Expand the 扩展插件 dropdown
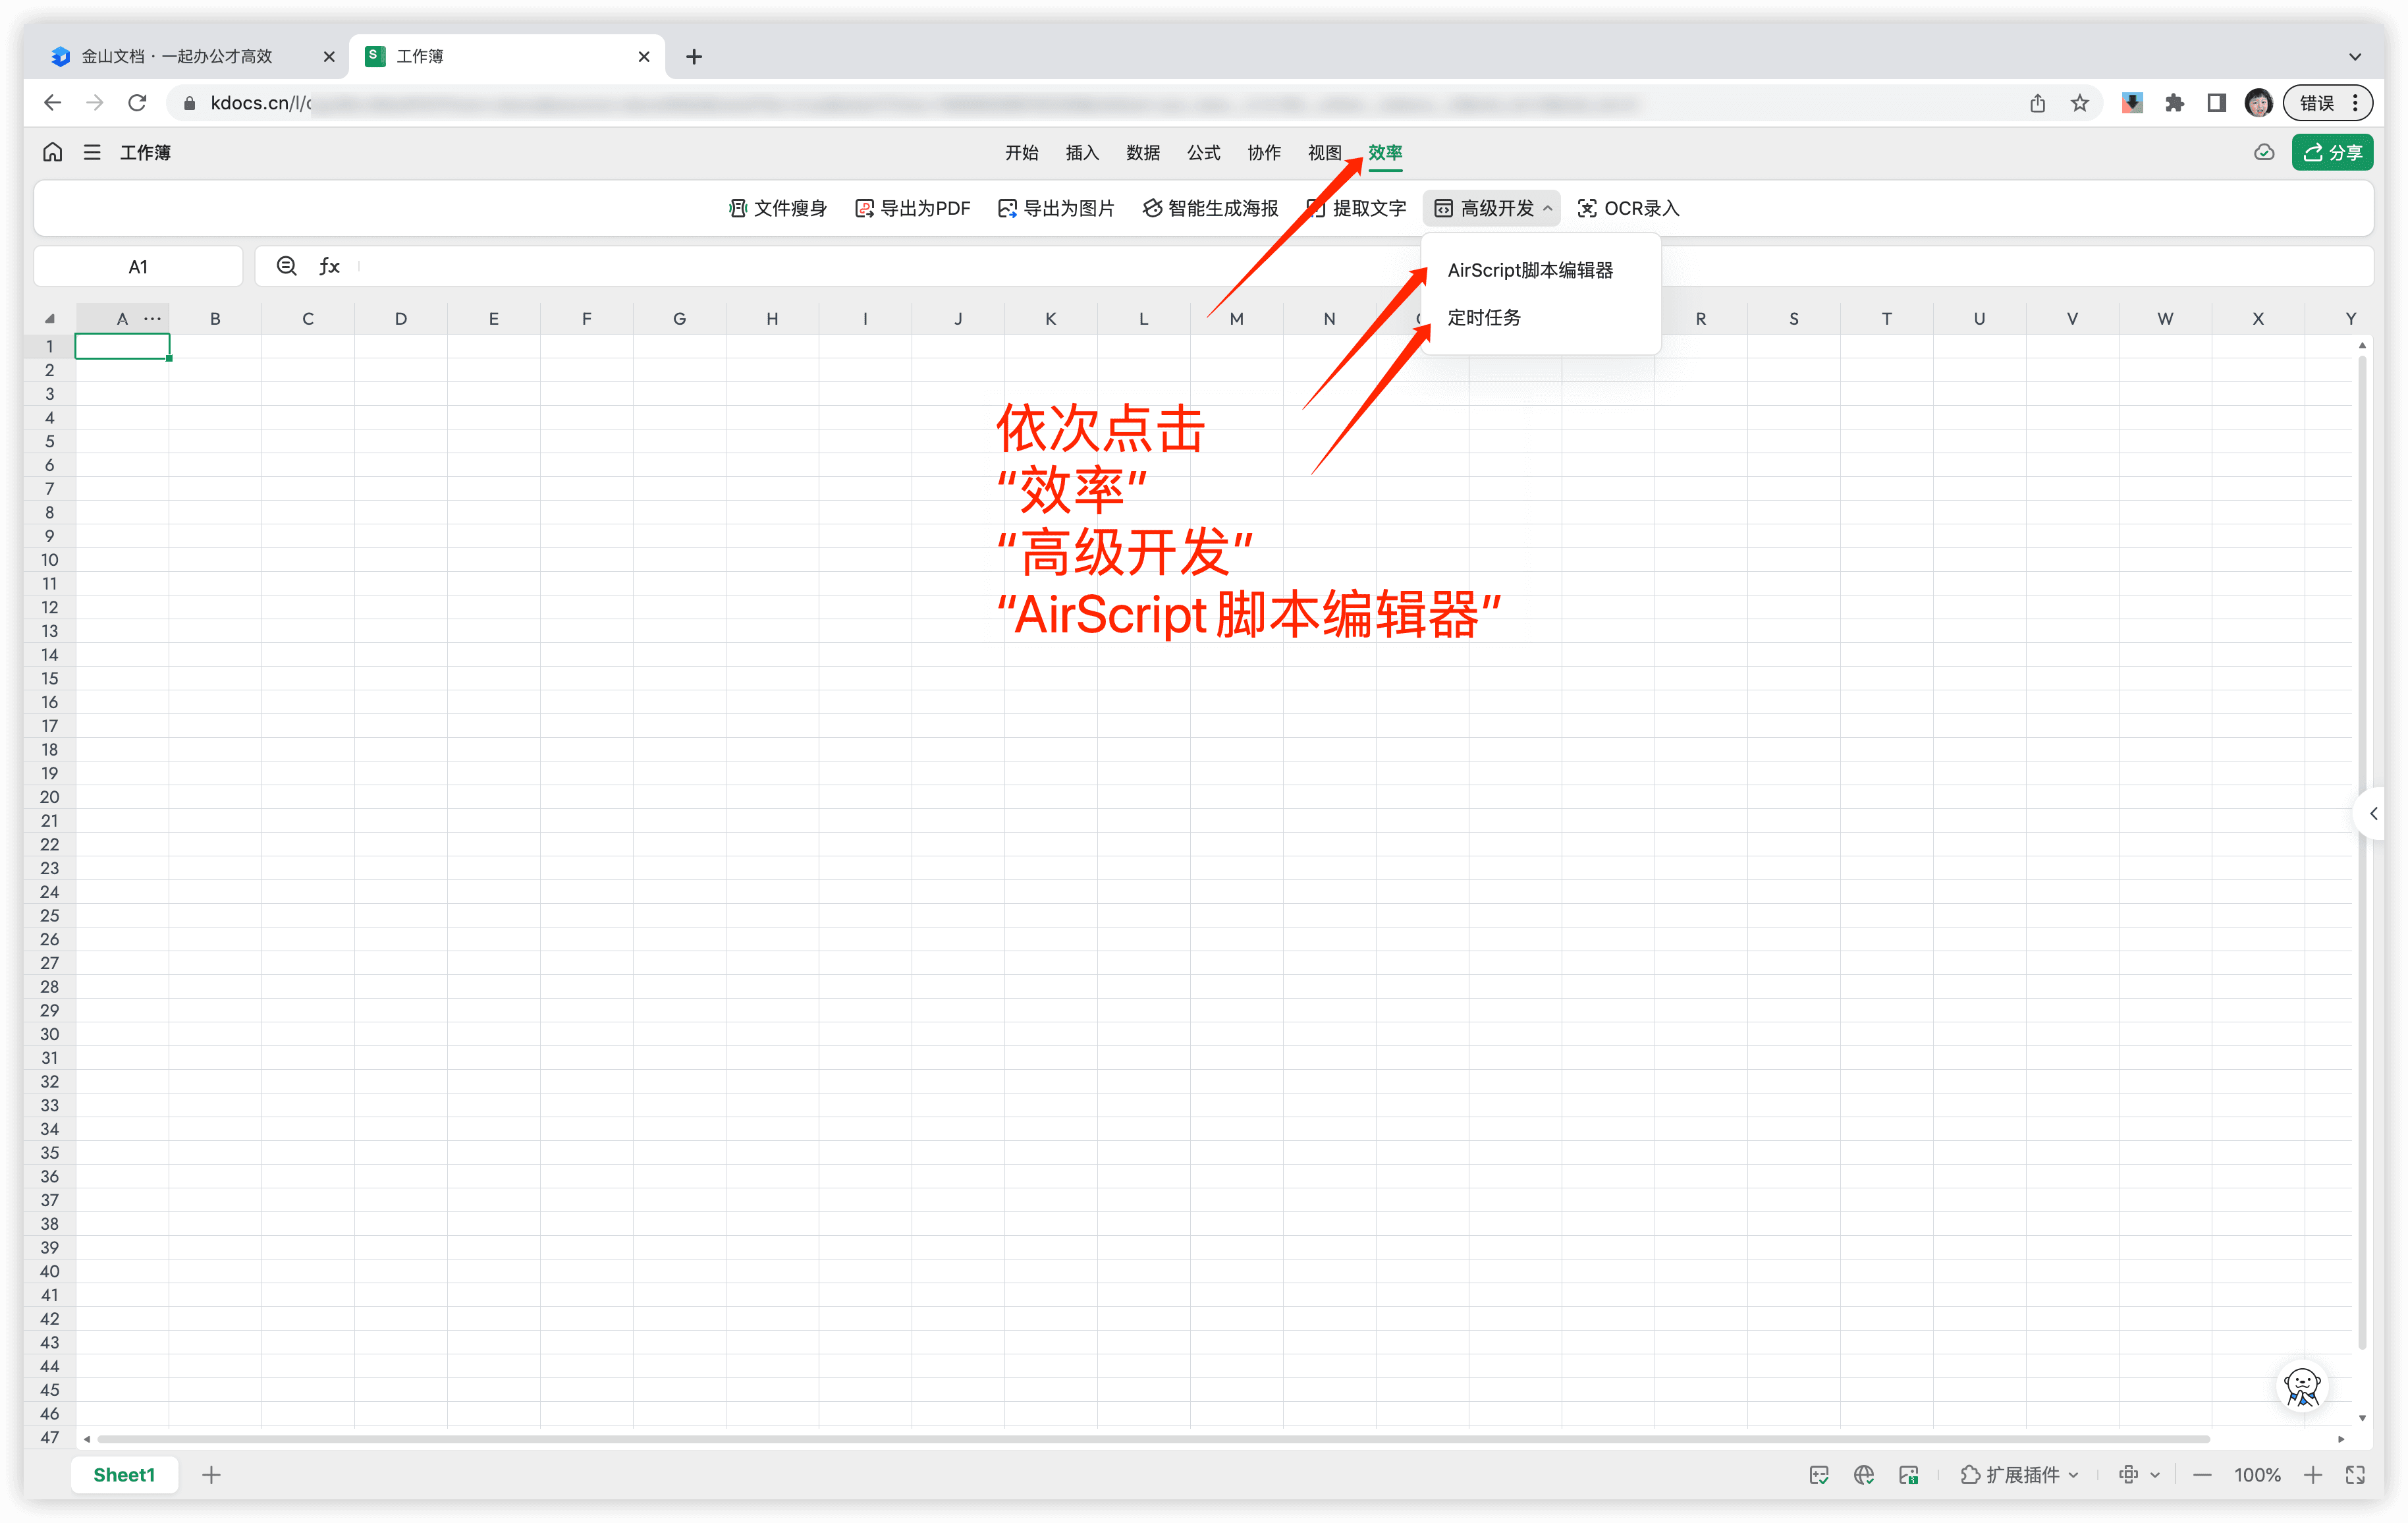The image size is (2408, 1523). point(2020,1475)
